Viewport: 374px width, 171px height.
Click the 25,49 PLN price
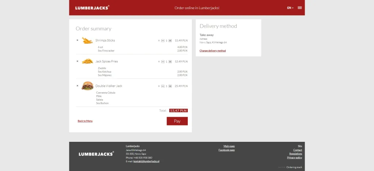(181, 86)
